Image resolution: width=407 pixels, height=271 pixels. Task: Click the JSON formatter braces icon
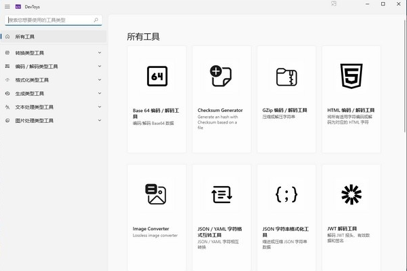(x=287, y=194)
